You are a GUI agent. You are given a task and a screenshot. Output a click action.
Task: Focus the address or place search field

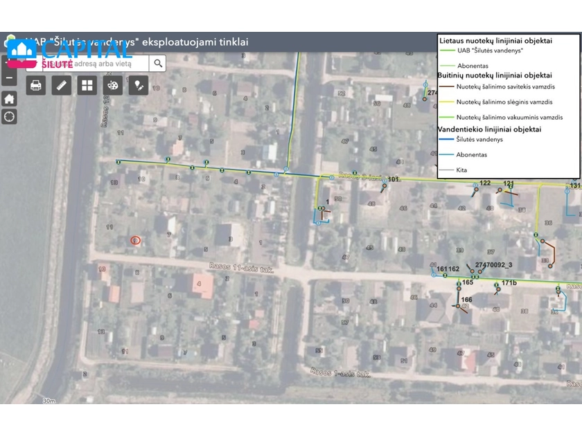point(96,64)
